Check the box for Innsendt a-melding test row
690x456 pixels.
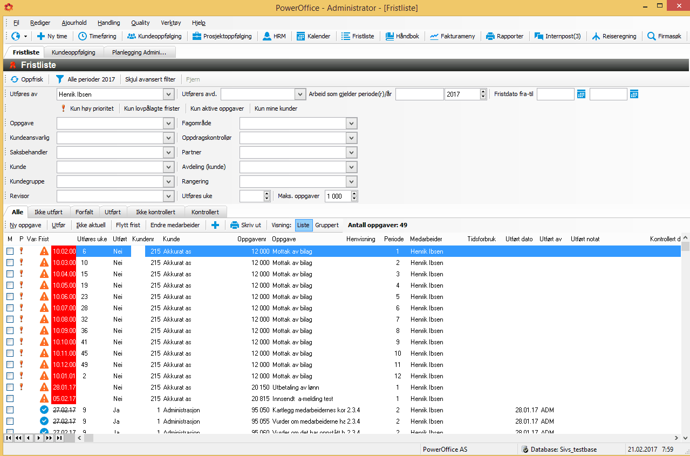tap(10, 399)
